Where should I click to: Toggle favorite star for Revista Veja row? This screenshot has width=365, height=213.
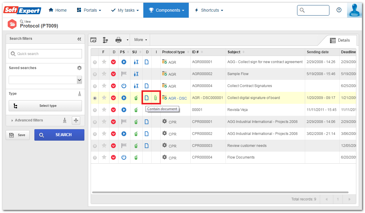[x=104, y=109]
